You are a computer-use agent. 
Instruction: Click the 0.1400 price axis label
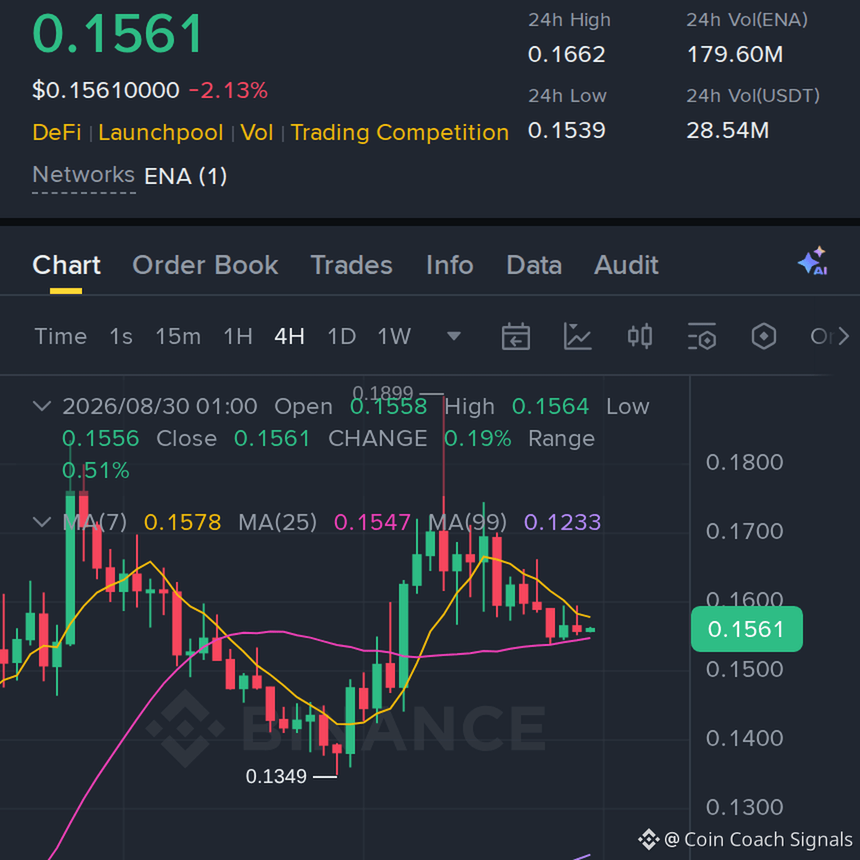(x=745, y=738)
